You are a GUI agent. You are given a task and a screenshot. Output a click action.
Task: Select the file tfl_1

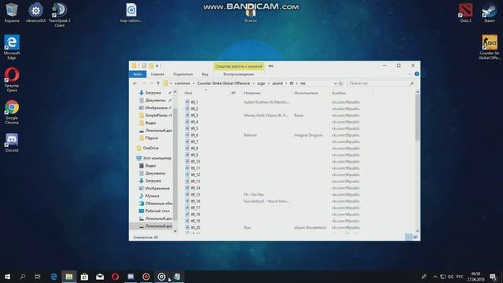pos(192,102)
